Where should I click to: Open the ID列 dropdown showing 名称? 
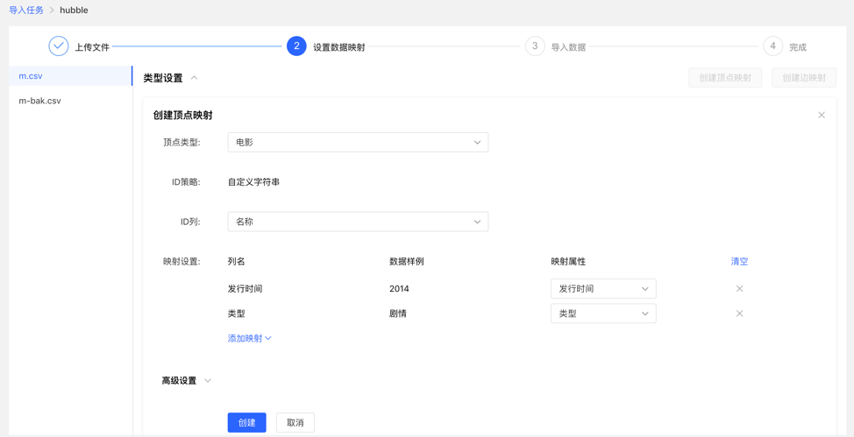pos(358,222)
